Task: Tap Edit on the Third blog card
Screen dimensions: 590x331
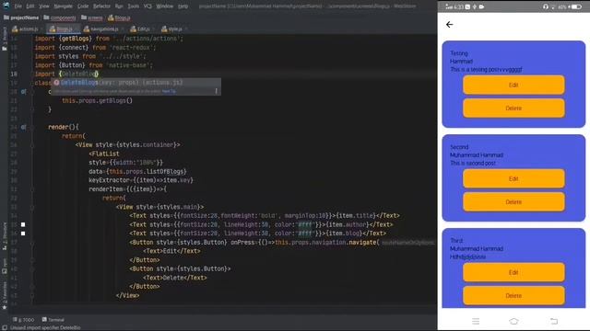Action: (513, 272)
